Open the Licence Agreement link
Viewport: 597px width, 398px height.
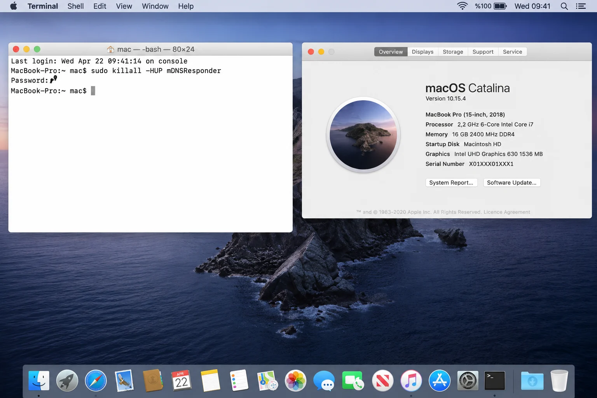(x=507, y=212)
